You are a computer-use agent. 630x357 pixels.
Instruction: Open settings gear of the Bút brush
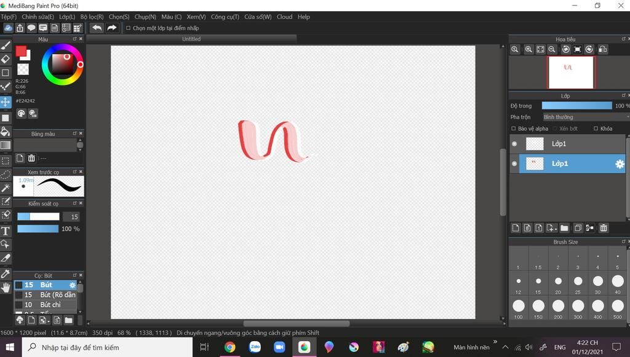[73, 284]
